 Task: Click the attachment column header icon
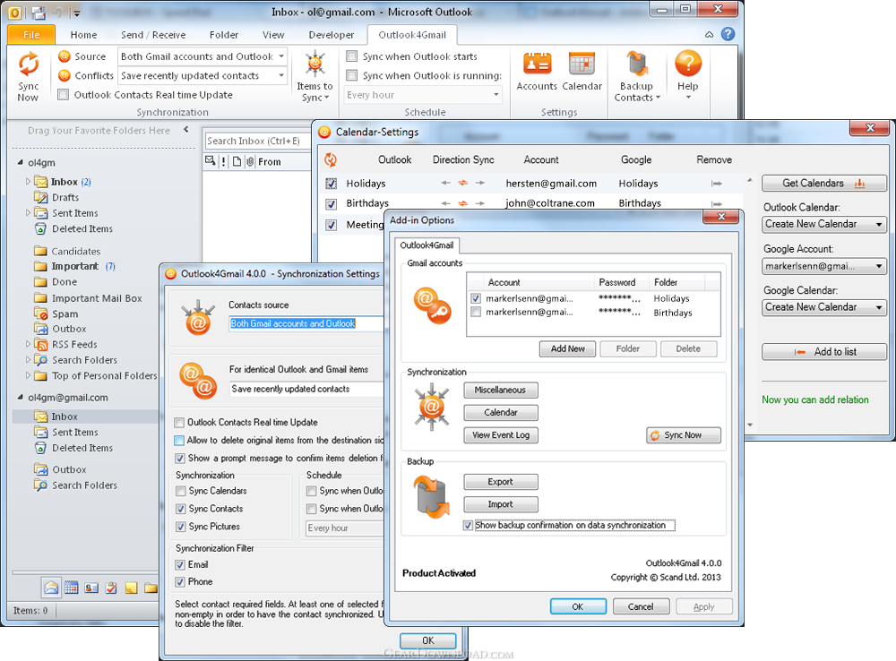coord(250,162)
